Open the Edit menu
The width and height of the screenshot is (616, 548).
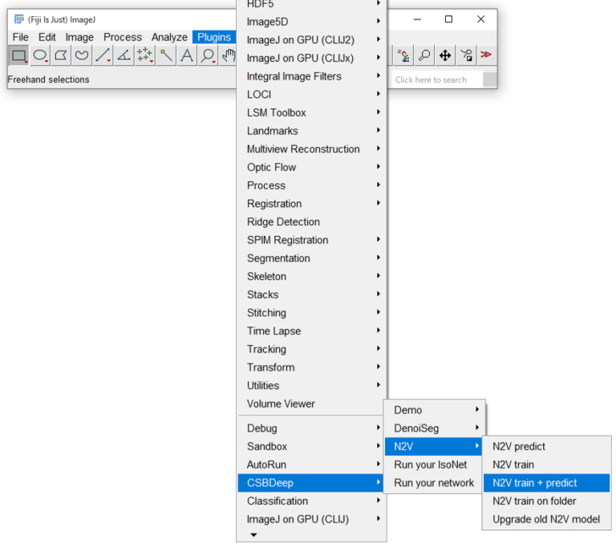(x=47, y=37)
